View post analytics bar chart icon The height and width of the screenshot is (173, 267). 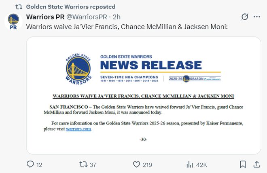click(189, 165)
